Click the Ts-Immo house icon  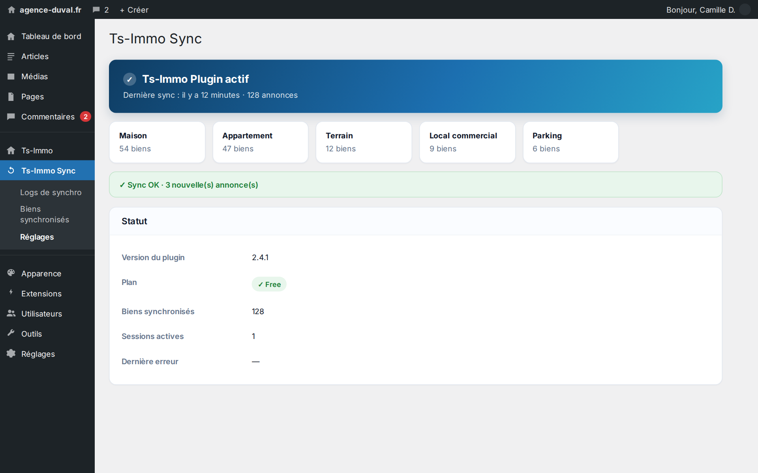coord(11,151)
